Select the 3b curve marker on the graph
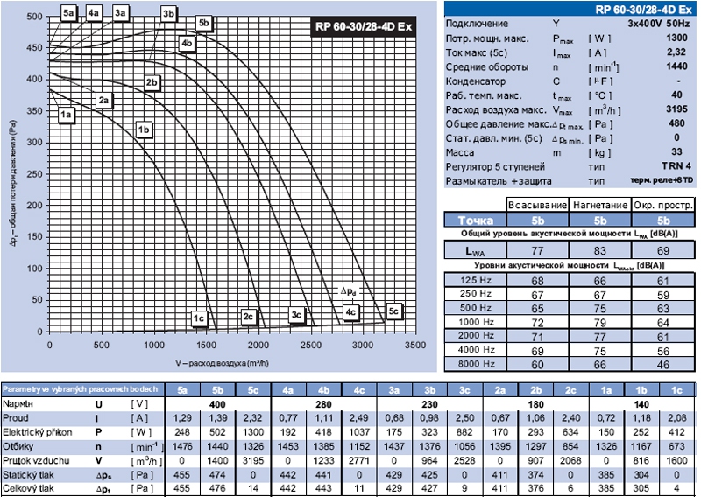The height and width of the screenshot is (497, 701). 168,12
